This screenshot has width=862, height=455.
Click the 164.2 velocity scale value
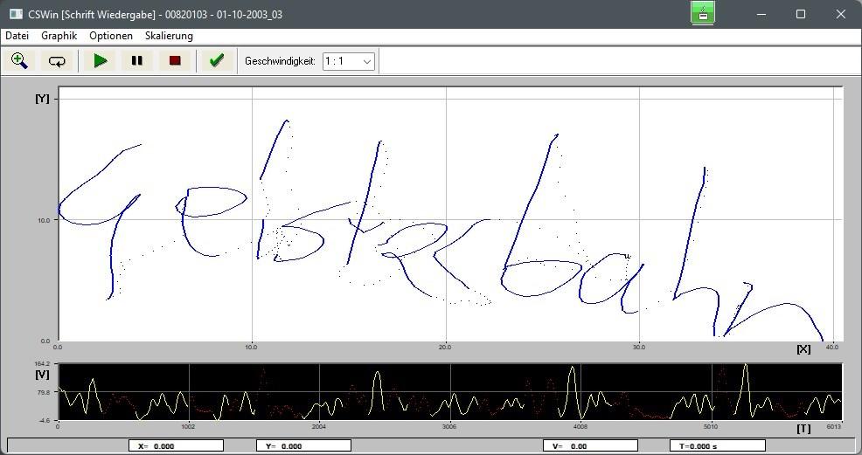pyautogui.click(x=42, y=363)
